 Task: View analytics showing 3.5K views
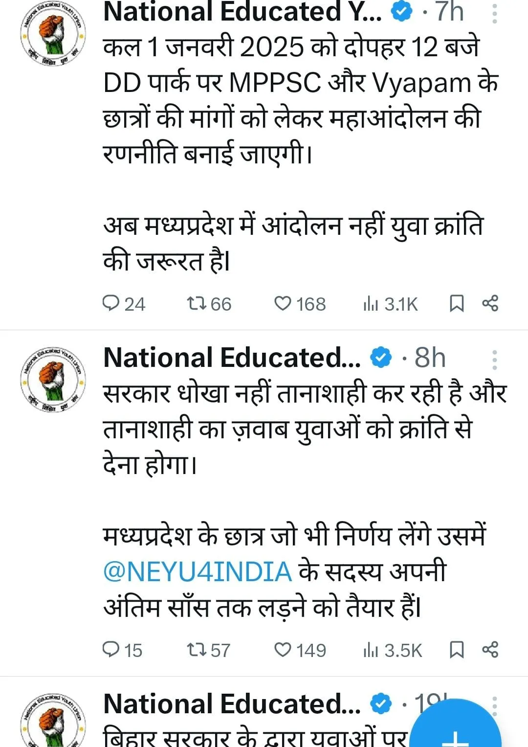pos(392,650)
